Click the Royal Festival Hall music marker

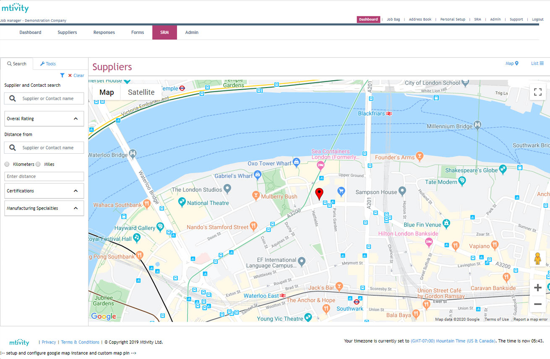[x=136, y=238]
